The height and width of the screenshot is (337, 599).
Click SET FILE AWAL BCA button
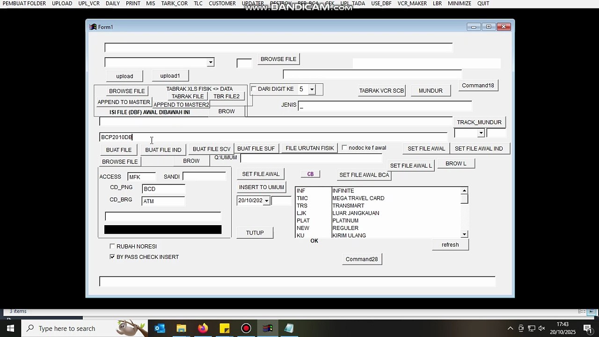[364, 175]
